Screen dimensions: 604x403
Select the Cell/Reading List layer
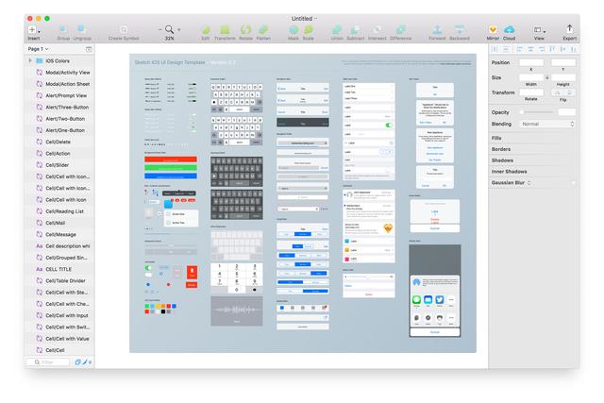67,211
